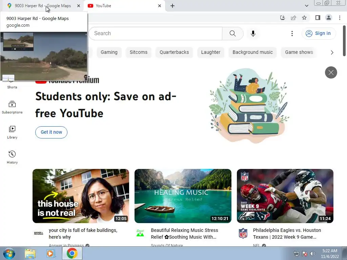Open the Eagles vs Texans Week 9 thumbnail

tap(285, 196)
